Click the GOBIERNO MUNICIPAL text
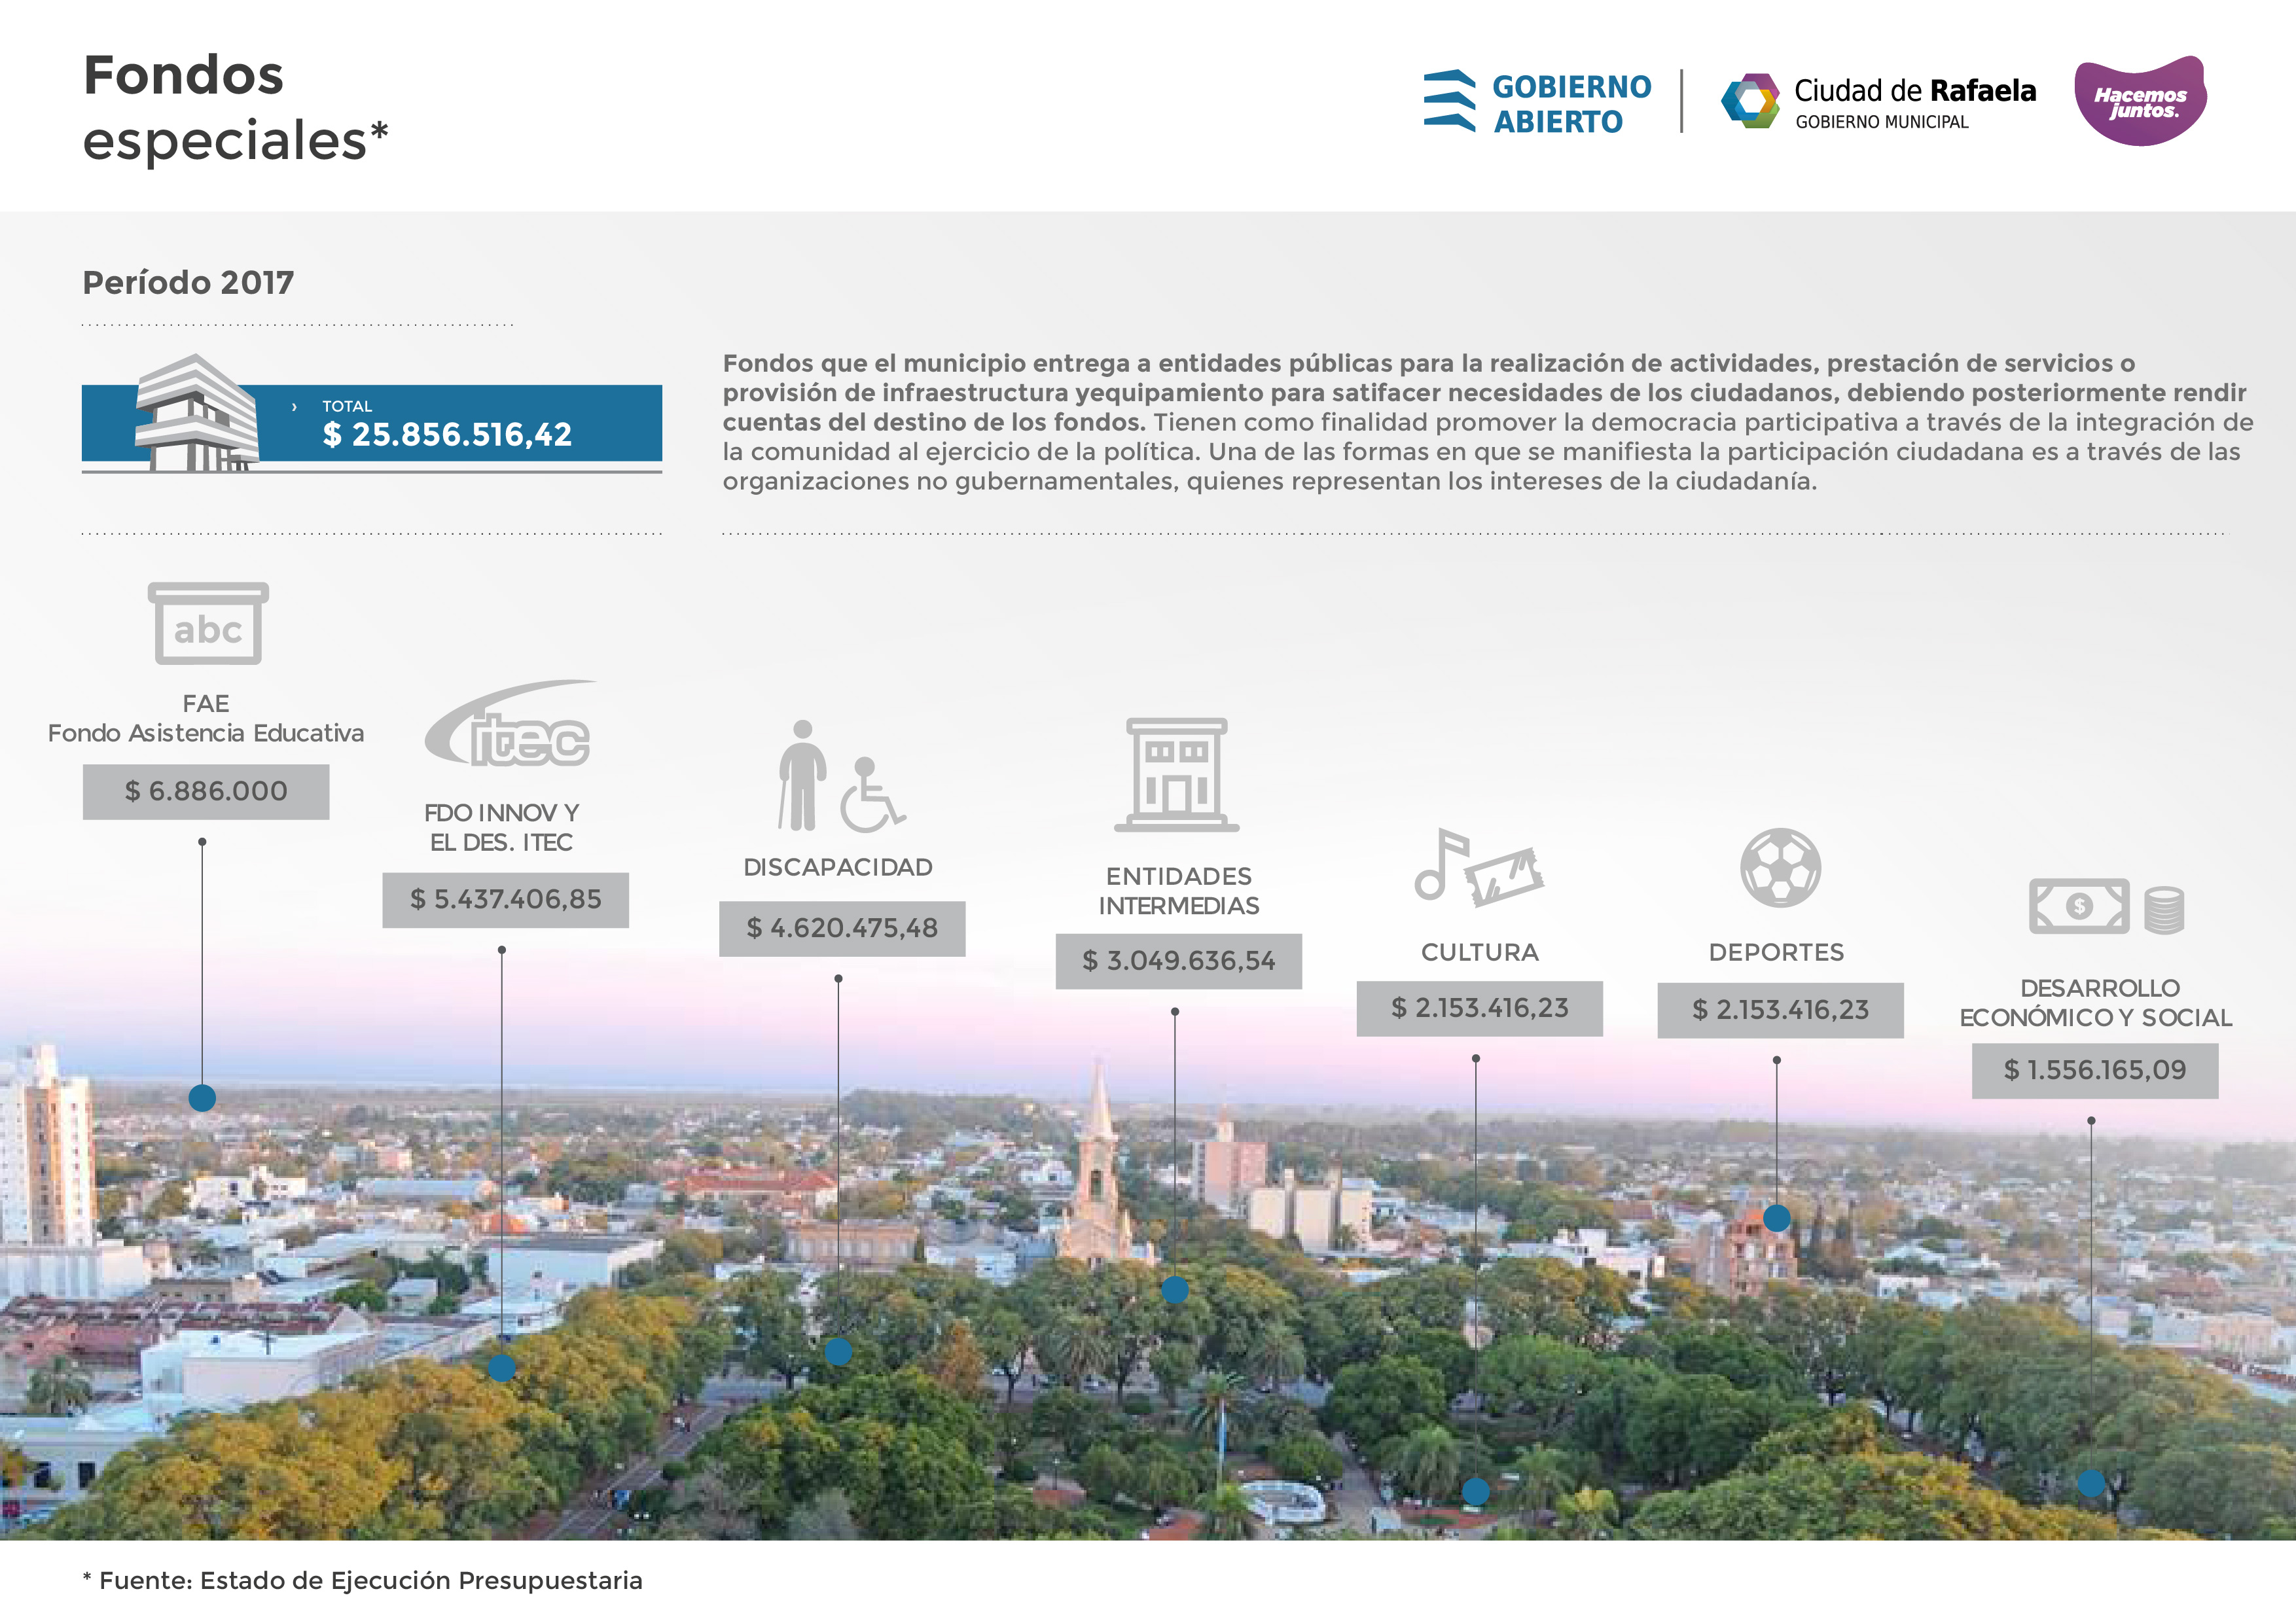 click(x=1882, y=122)
